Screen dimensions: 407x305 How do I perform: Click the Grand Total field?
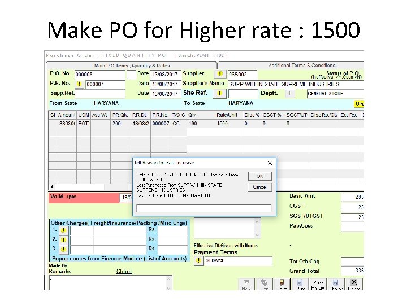point(353,271)
